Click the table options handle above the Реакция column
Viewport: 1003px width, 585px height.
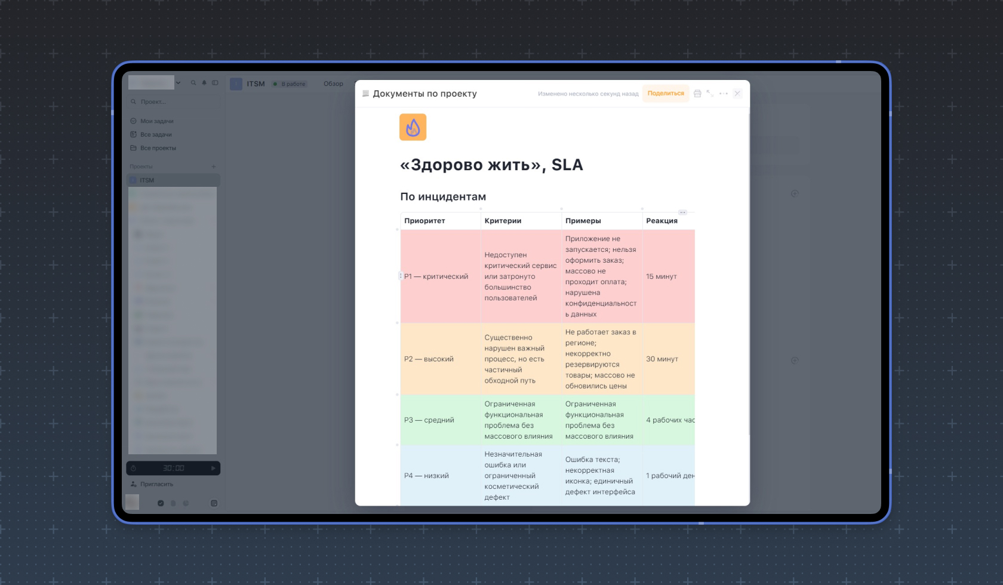[682, 213]
